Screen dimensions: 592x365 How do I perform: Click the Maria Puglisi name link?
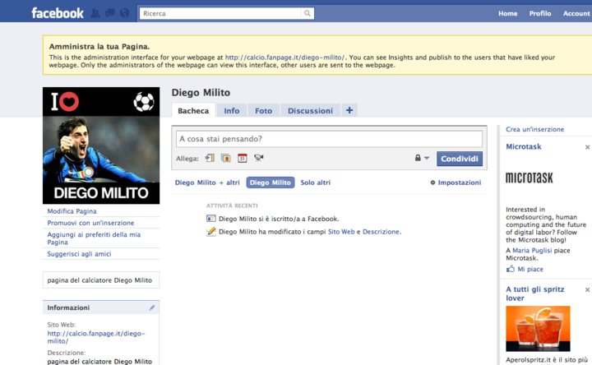pos(532,250)
